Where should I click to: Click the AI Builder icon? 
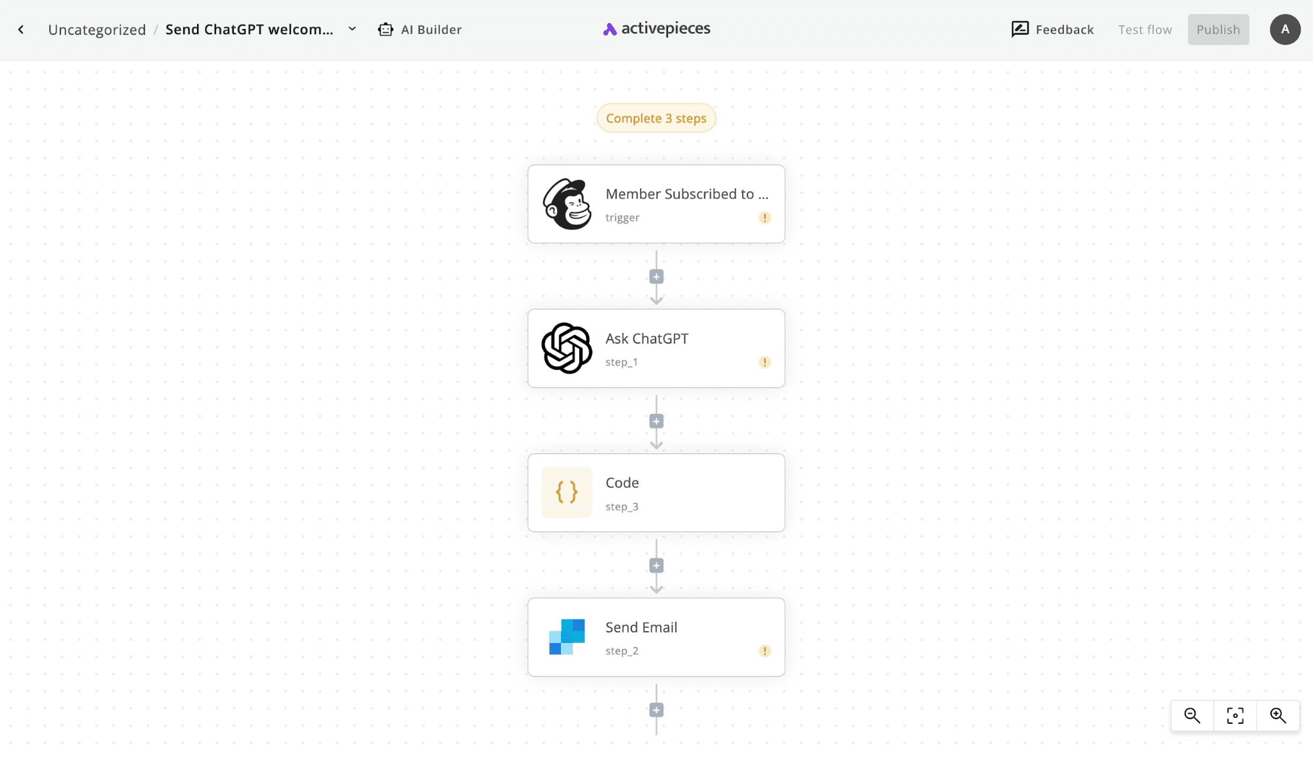(x=386, y=29)
